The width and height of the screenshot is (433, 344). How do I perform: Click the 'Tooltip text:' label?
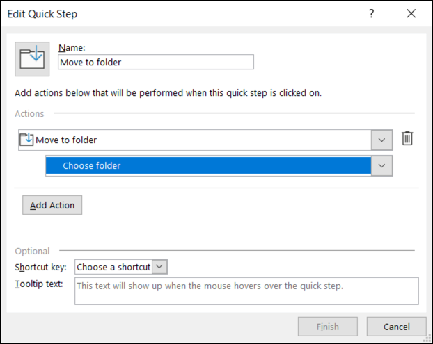[x=38, y=284]
